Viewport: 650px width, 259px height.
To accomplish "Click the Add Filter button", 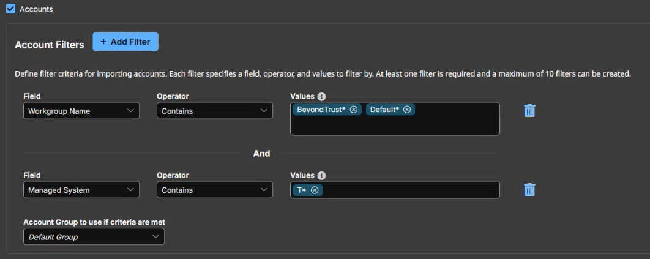I will [x=125, y=42].
